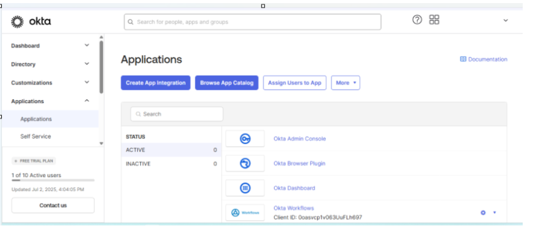Open the help question mark icon

(x=417, y=20)
